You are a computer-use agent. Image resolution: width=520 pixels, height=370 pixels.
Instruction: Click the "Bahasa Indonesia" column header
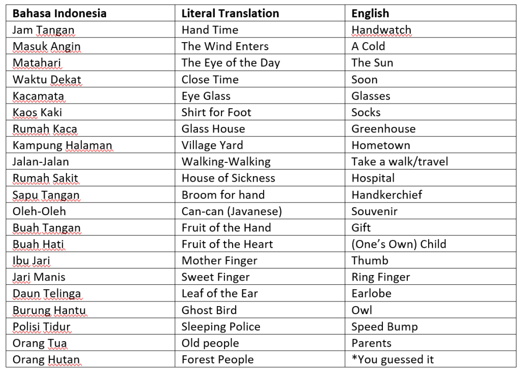59,13
